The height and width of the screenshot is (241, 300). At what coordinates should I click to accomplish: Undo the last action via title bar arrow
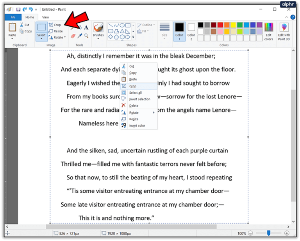point(25,9)
